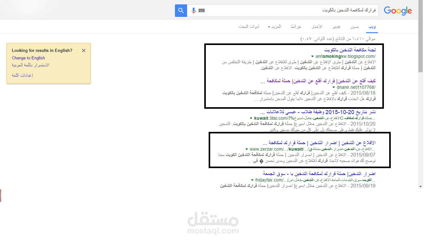
Task: Expand the 'المزيد' more dropdown
Action: pyautogui.click(x=274, y=27)
